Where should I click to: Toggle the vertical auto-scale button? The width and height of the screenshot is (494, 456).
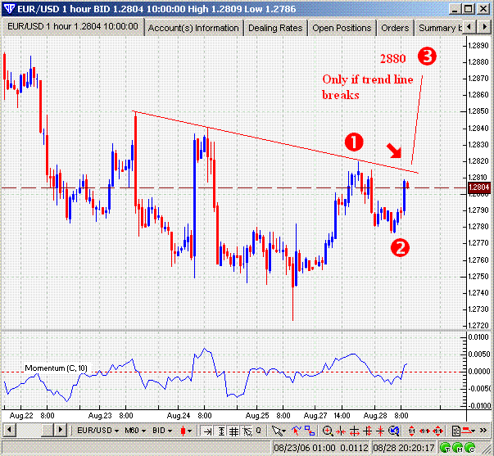(x=221, y=431)
